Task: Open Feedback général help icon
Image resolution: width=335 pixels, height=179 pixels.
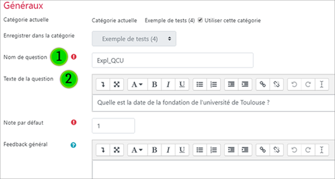Action: coord(73,145)
